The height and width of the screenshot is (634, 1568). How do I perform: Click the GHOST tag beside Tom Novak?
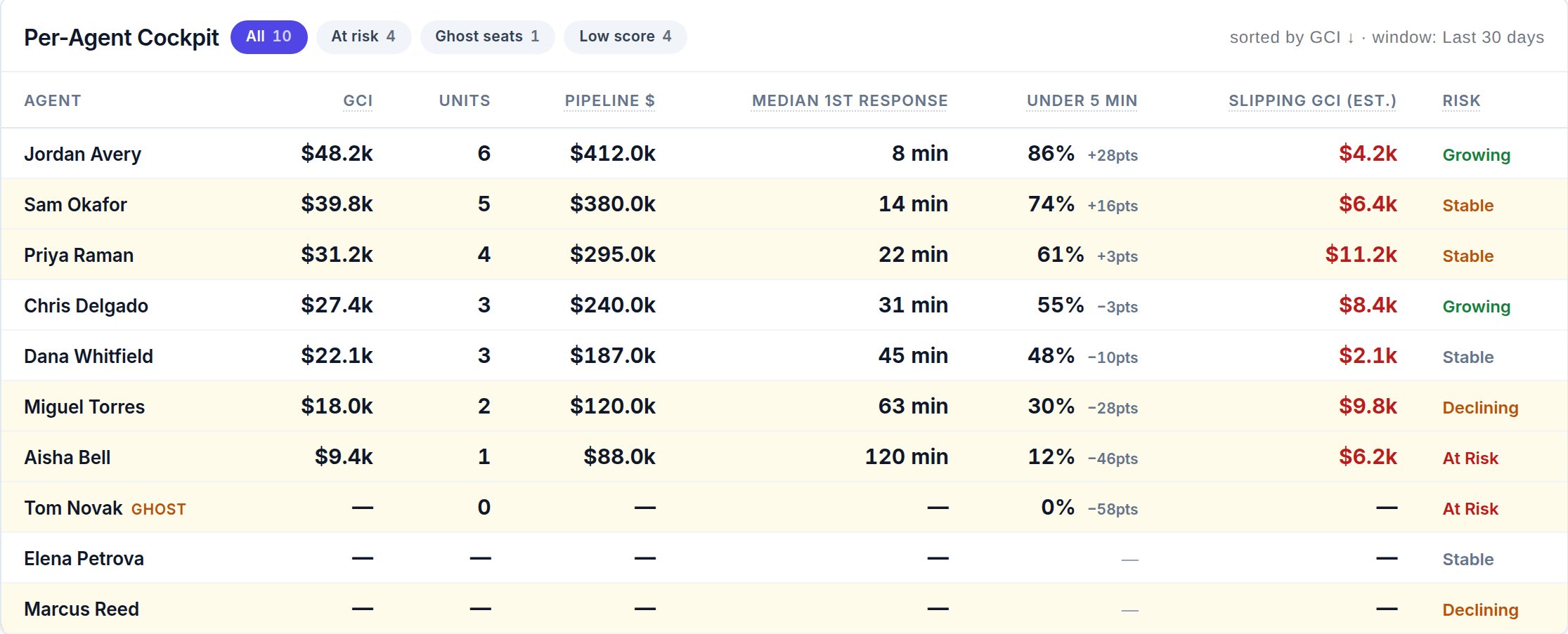click(x=159, y=509)
